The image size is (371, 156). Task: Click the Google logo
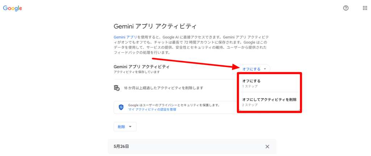13,8
